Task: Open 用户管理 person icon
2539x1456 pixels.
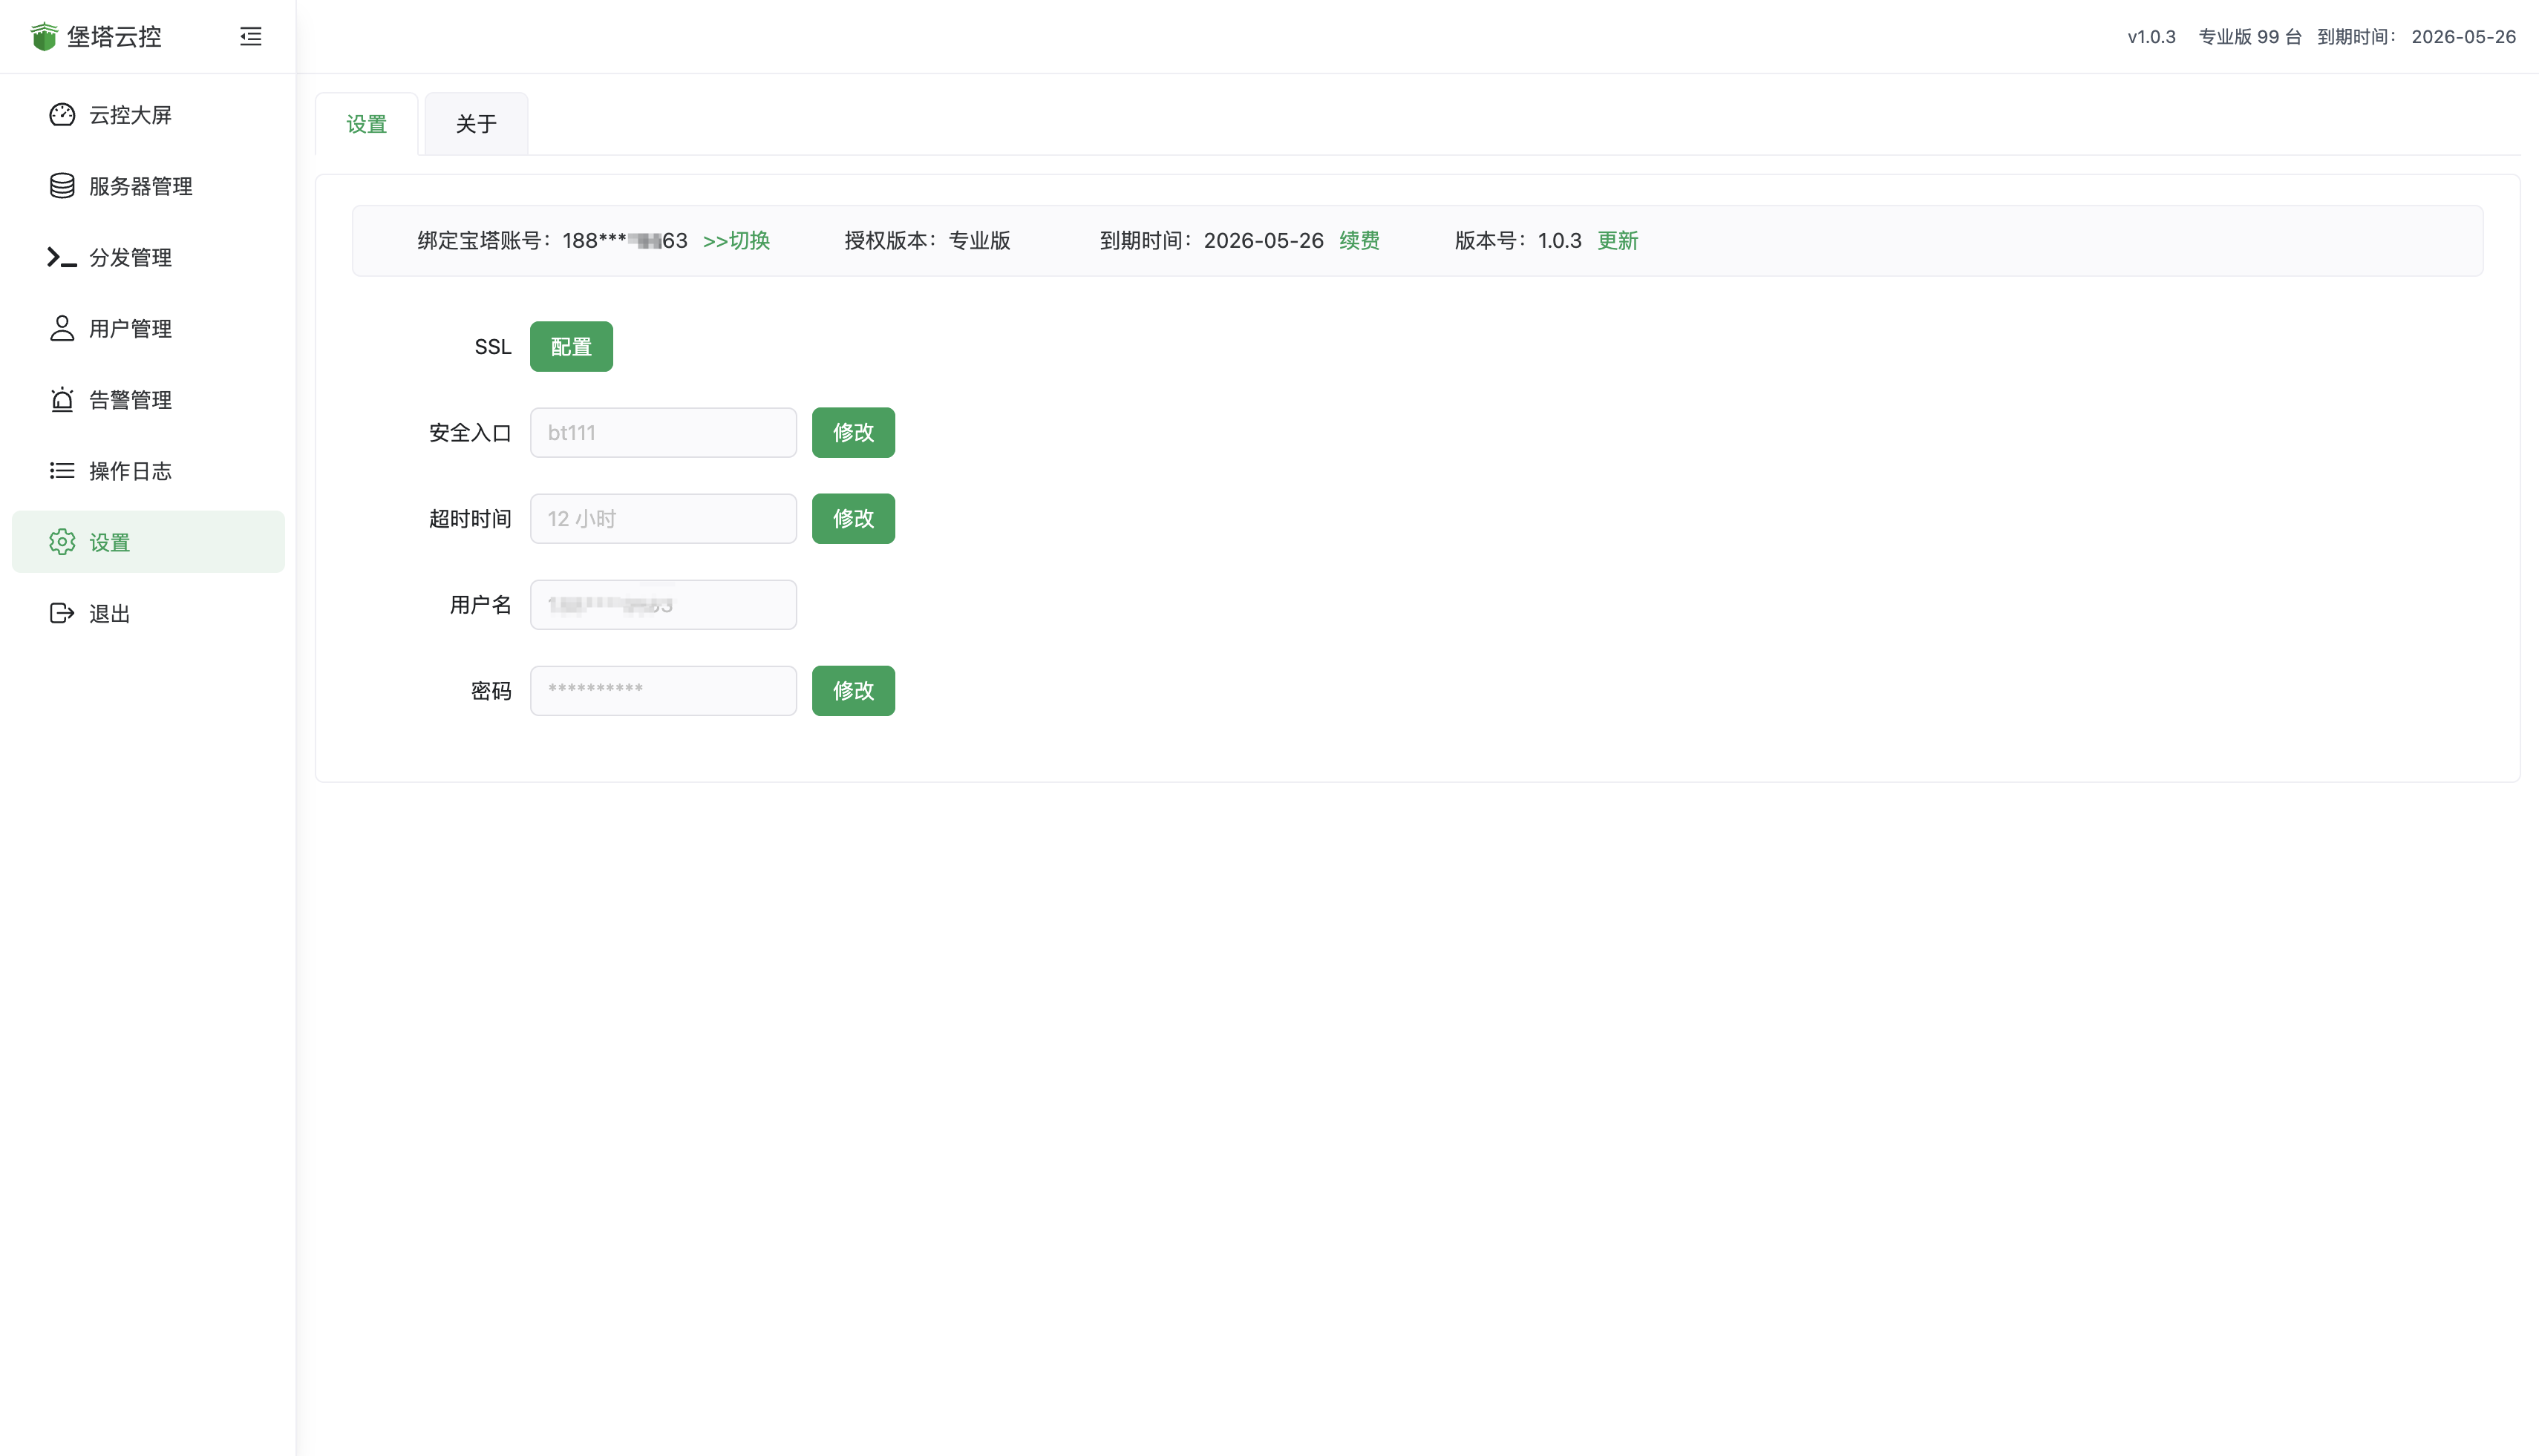Action: [62, 328]
